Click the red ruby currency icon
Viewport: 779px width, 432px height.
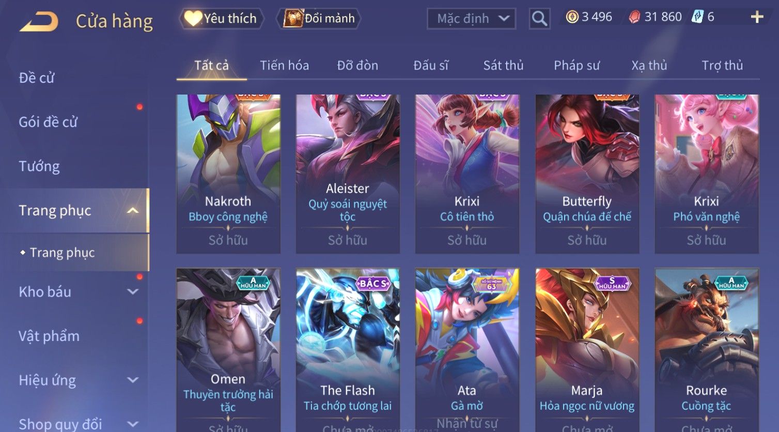pyautogui.click(x=634, y=17)
